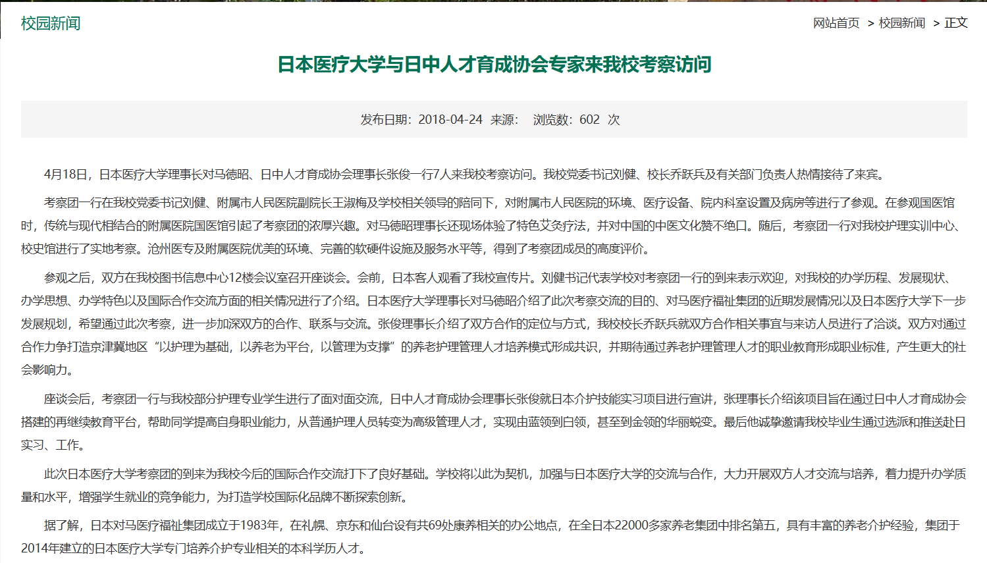987x563 pixels.
Task: Open 校园新闻 in the breadcrumb trail
Action: coord(901,23)
